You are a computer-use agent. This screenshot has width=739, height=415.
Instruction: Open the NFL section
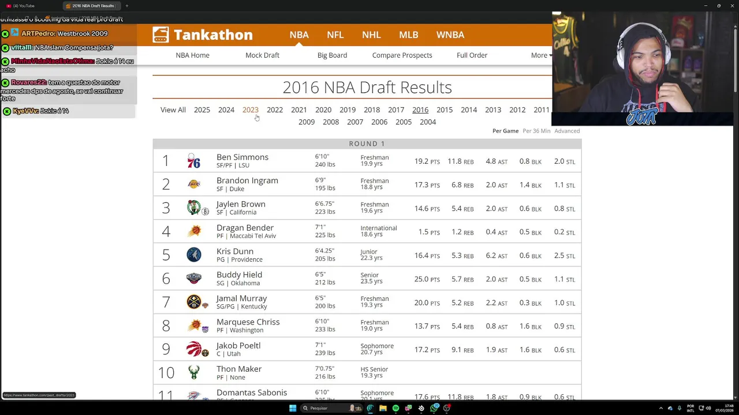pyautogui.click(x=335, y=35)
